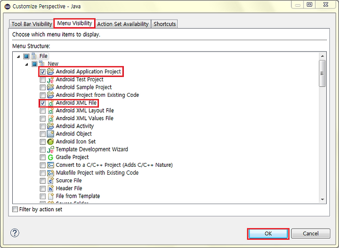Click the Template Development Wizard icon
Screen dimensions: 339x248
[x=50, y=149]
